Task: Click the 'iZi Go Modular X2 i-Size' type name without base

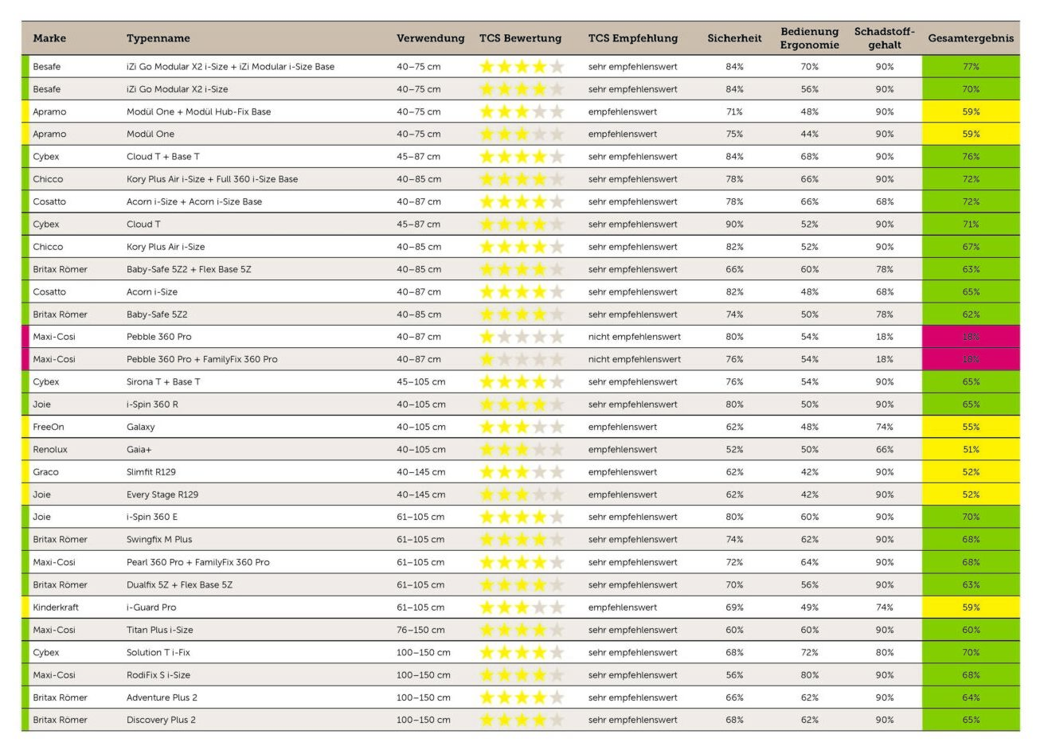Action: click(177, 89)
